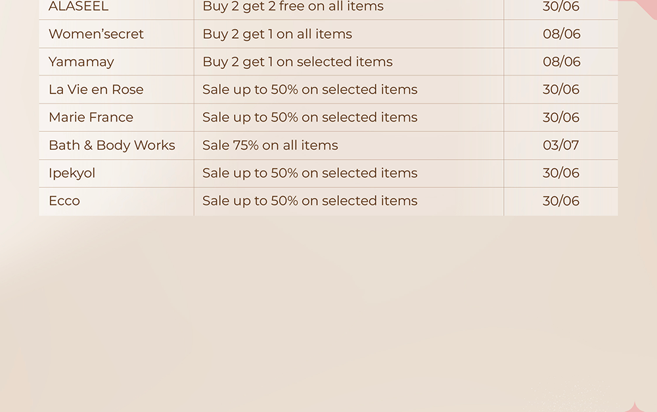
Task: Select 'Buy 2 get 1 on selected items'
Action: (x=298, y=62)
